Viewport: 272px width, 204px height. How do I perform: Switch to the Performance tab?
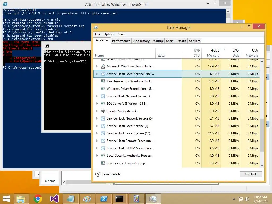click(x=121, y=41)
